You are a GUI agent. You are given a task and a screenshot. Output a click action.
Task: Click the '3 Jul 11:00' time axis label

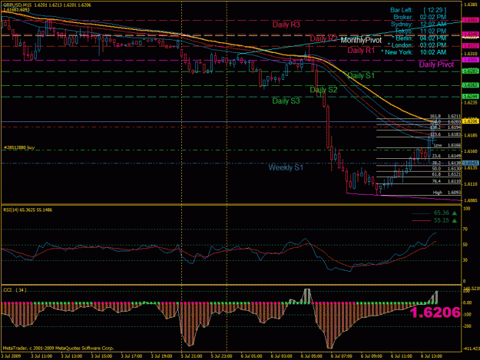[41, 356]
